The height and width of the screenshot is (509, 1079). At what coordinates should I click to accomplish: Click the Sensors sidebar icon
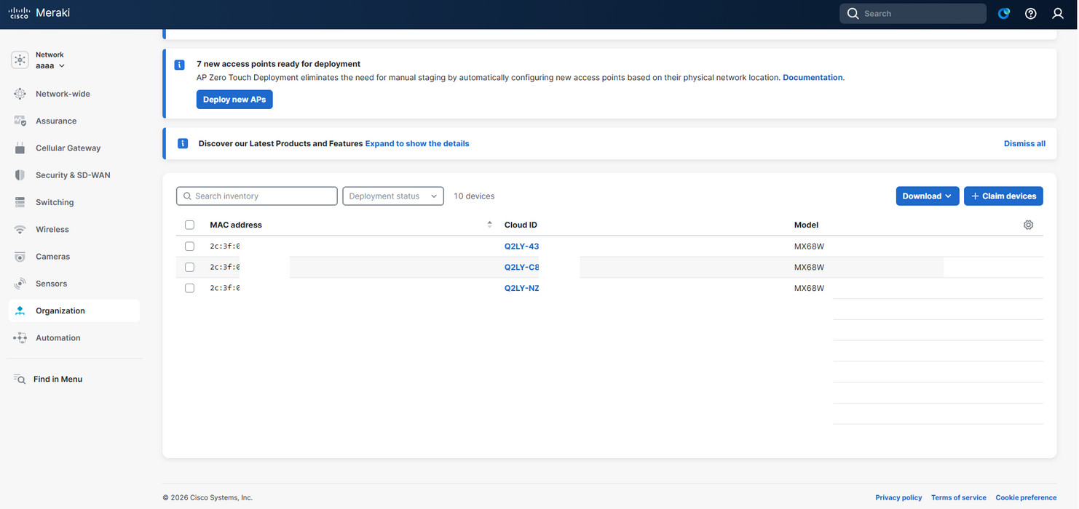coord(20,284)
